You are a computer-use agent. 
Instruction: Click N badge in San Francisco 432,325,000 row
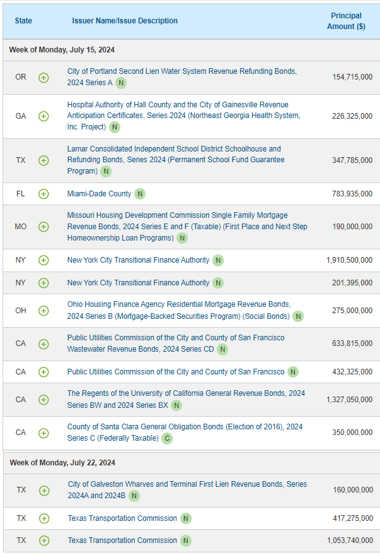(x=293, y=372)
